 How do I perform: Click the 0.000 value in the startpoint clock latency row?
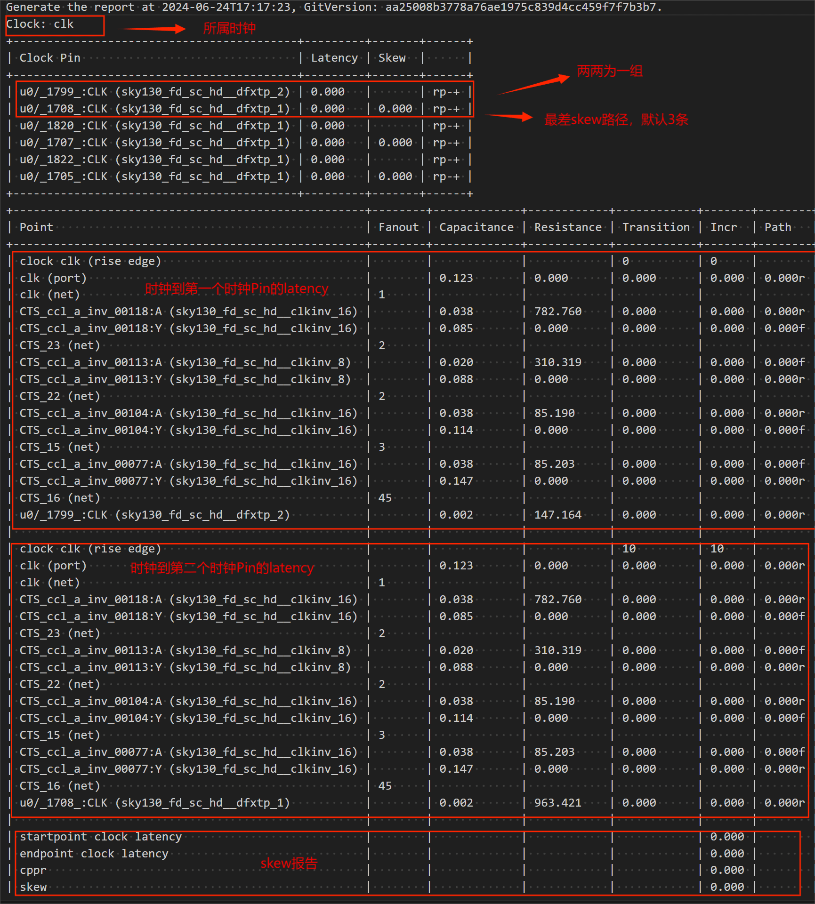(727, 837)
